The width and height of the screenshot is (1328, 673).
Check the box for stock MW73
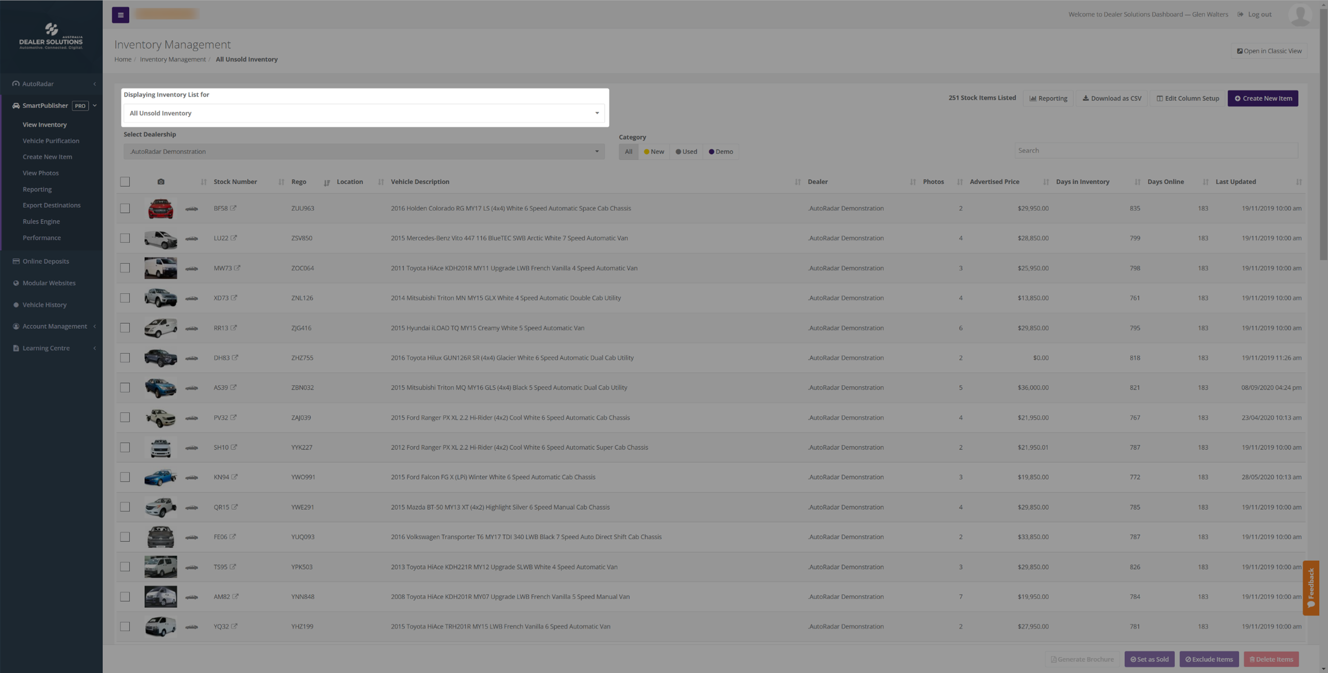(x=125, y=268)
